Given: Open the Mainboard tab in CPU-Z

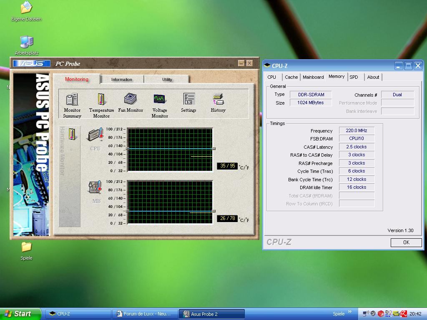Looking at the screenshot, I should point(313,77).
